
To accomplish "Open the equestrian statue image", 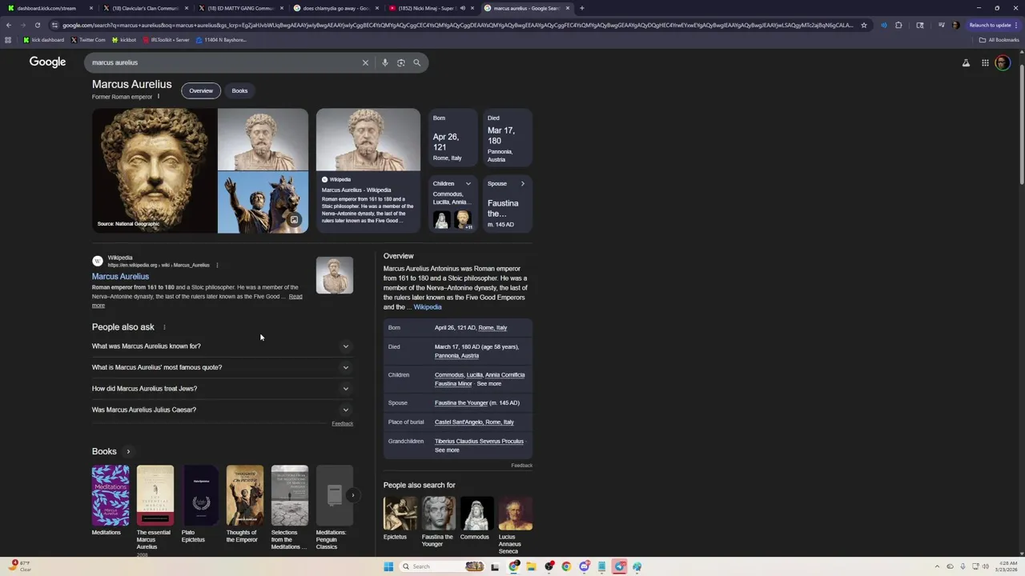I will click(263, 203).
